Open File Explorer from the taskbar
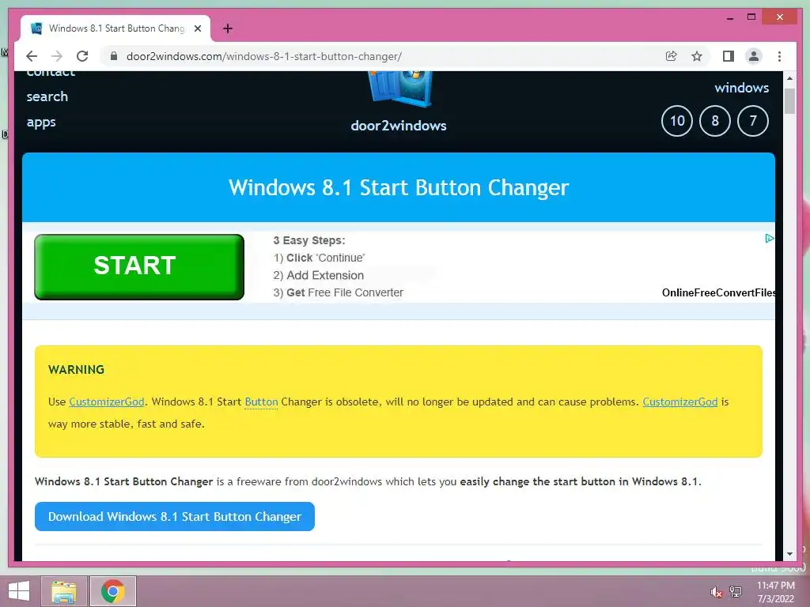The width and height of the screenshot is (810, 607). tap(64, 591)
